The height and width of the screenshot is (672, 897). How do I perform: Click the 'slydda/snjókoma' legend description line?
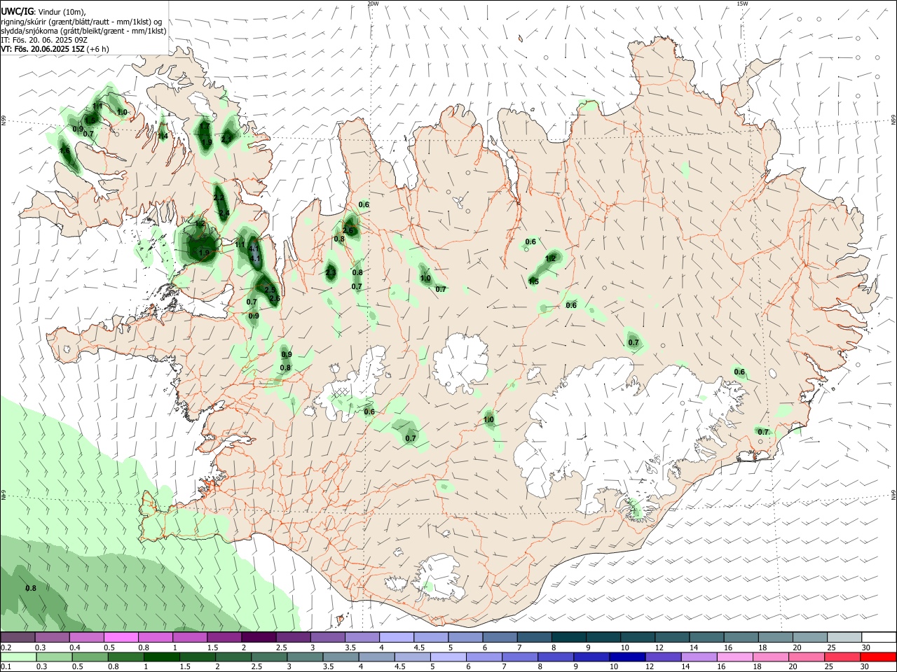click(x=83, y=31)
